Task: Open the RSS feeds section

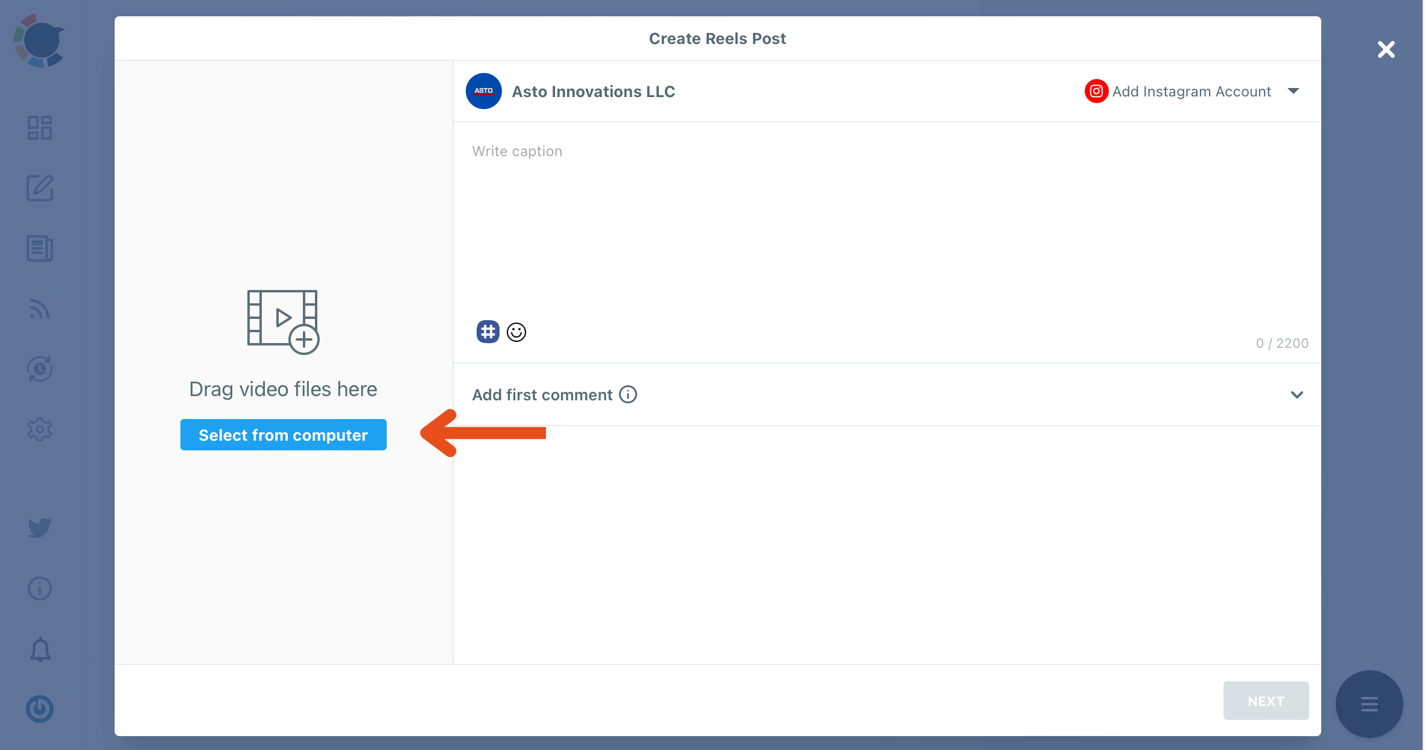Action: [39, 309]
